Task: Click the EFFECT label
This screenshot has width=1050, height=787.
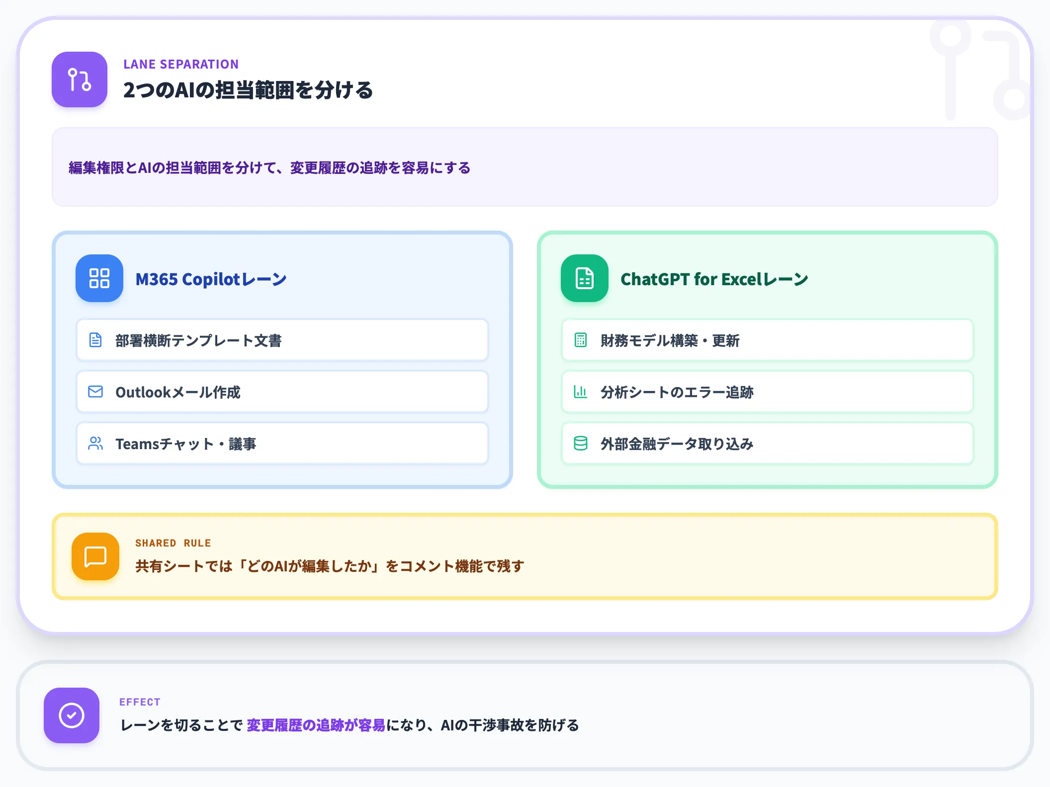Action: point(140,702)
